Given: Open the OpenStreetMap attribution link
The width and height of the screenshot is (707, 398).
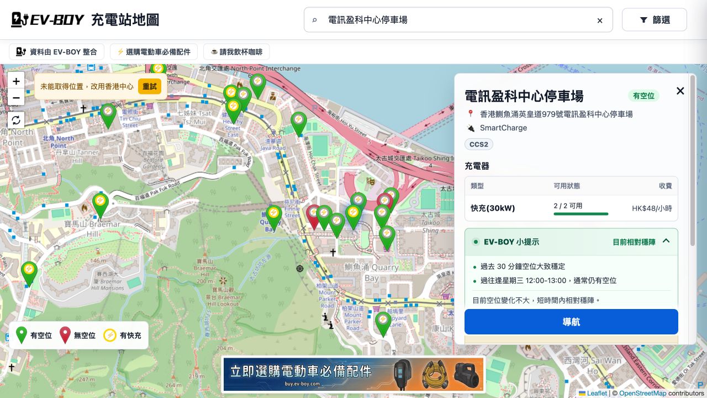Looking at the screenshot, I should pyautogui.click(x=642, y=393).
